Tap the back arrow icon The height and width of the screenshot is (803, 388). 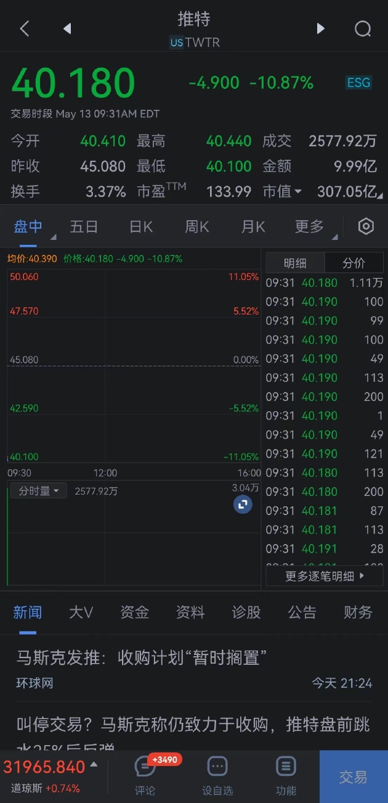(x=25, y=28)
